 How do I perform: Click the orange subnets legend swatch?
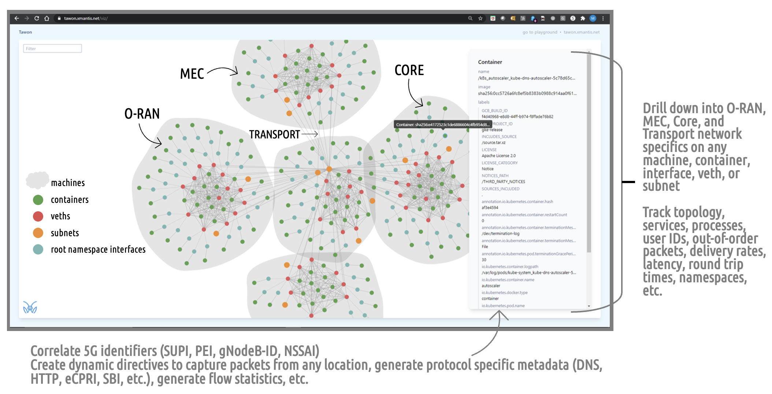[38, 233]
